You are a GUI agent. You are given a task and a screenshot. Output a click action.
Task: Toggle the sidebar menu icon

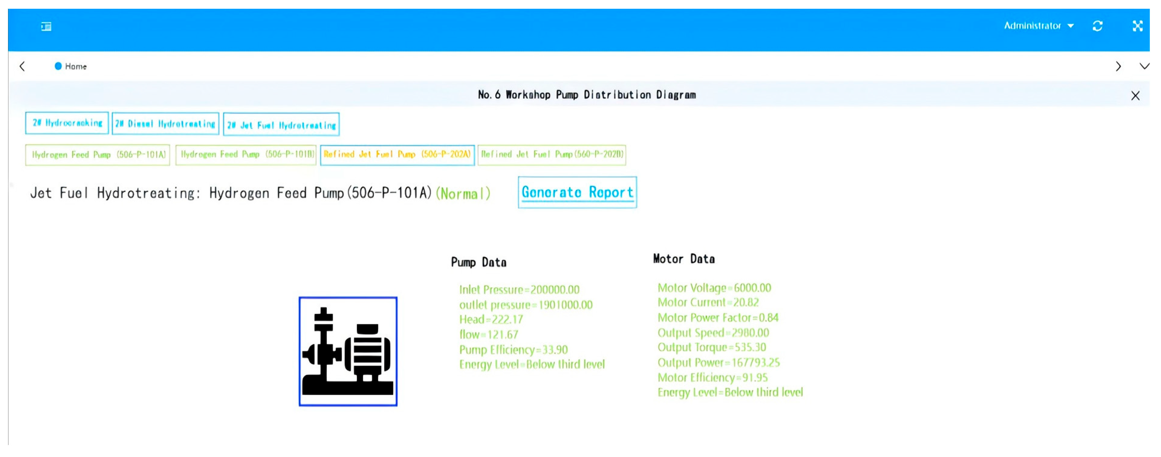click(46, 27)
